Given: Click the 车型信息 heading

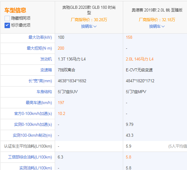Looking at the screenshot, I should [x=15, y=11].
